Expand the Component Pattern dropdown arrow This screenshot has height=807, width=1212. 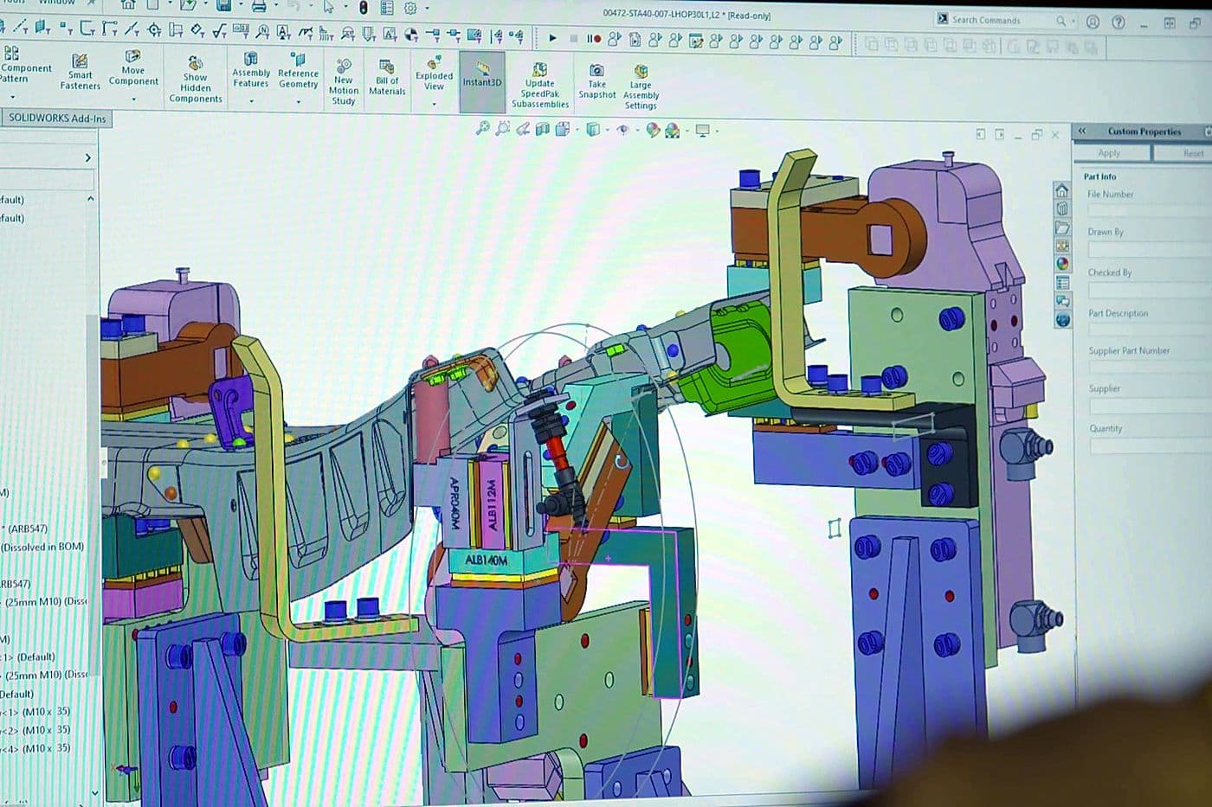click(12, 96)
